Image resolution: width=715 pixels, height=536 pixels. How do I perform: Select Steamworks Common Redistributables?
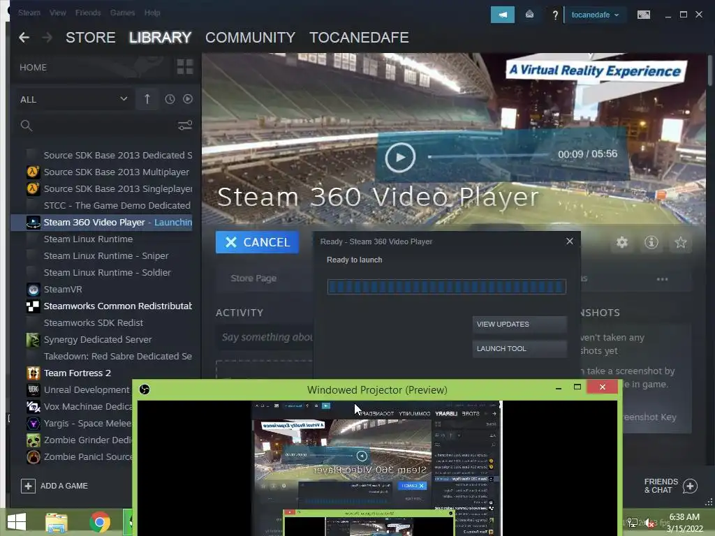point(109,306)
